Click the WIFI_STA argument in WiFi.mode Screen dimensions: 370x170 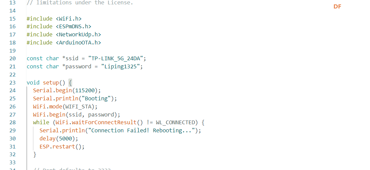(x=80, y=106)
